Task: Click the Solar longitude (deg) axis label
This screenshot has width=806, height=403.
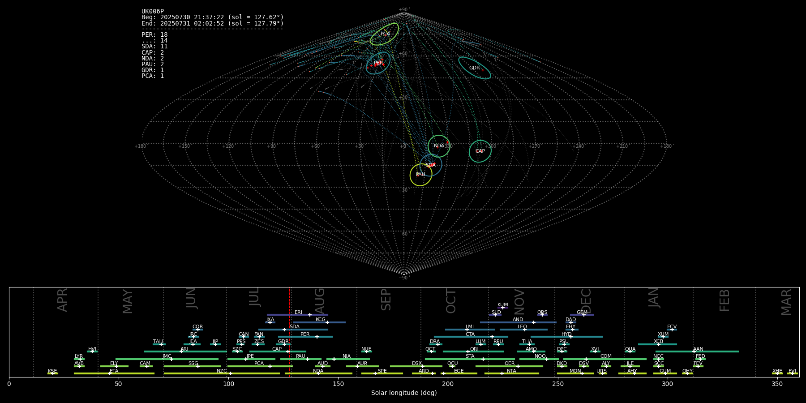Action: [x=404, y=393]
